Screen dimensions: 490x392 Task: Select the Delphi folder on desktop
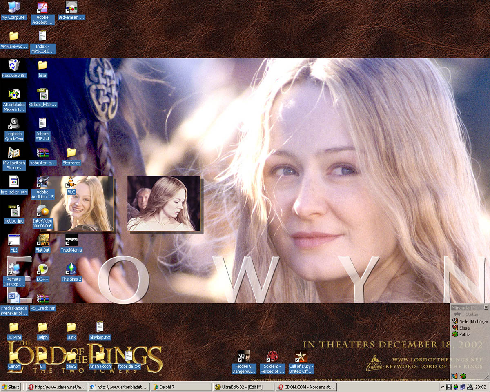[x=42, y=331]
